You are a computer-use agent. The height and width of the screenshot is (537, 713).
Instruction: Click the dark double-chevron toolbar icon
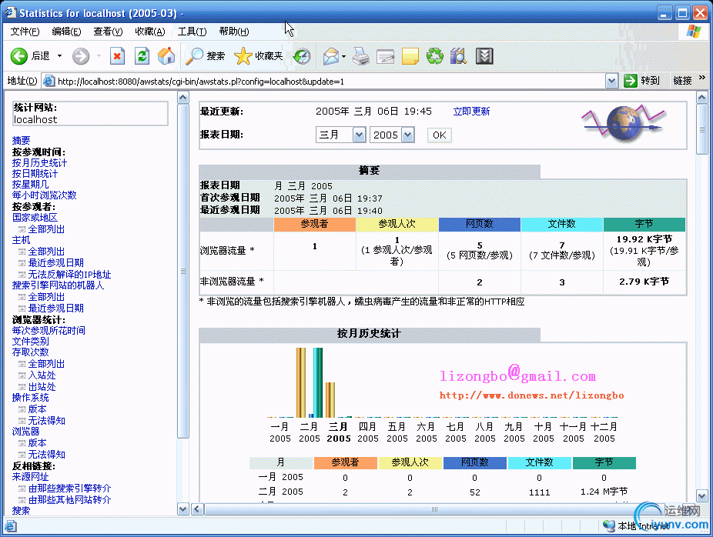click(x=484, y=56)
